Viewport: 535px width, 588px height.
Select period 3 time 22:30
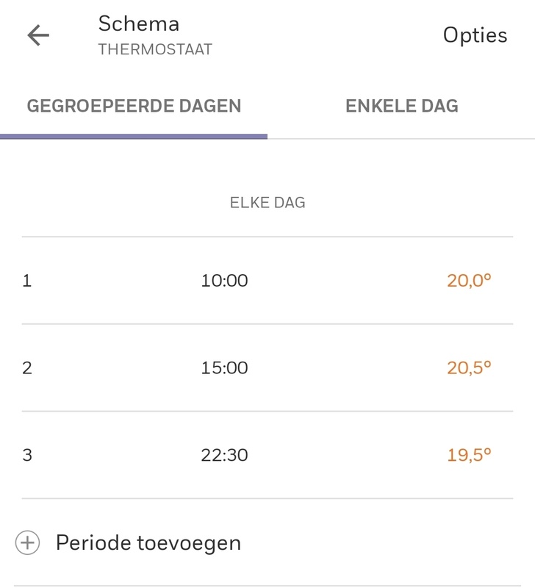224,456
